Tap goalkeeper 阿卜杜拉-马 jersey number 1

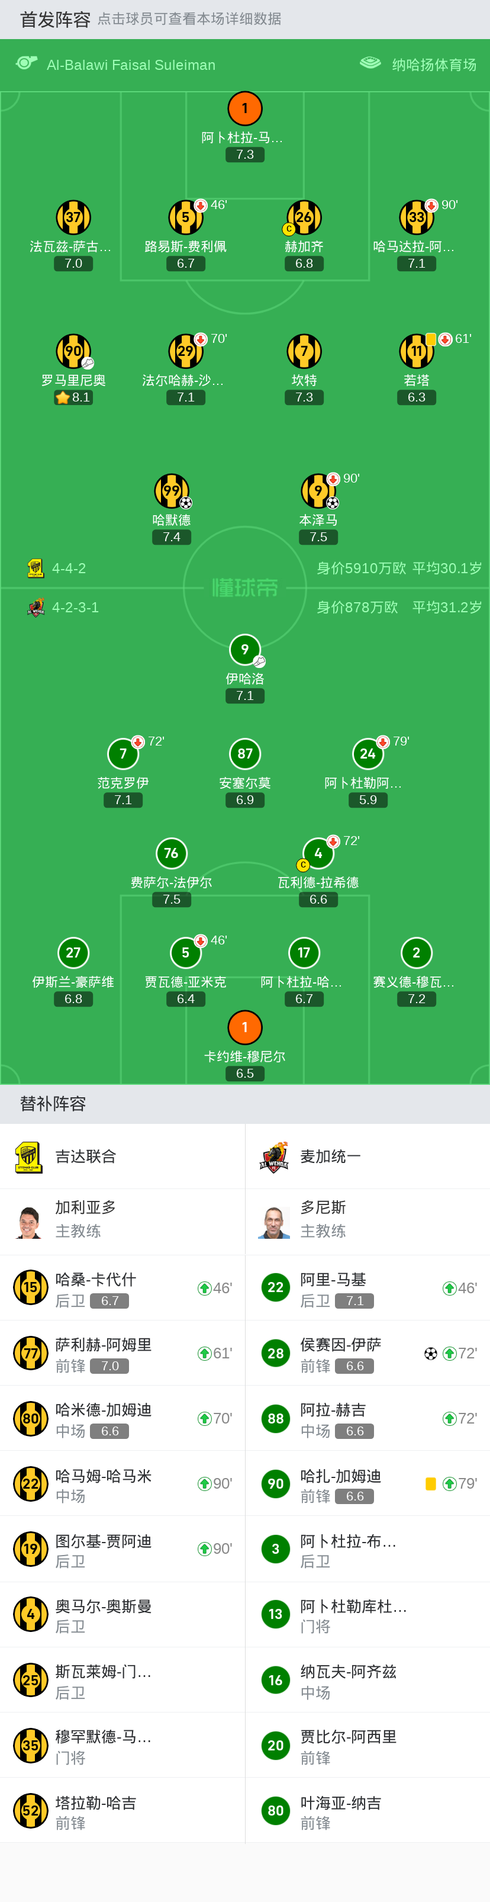click(x=245, y=108)
